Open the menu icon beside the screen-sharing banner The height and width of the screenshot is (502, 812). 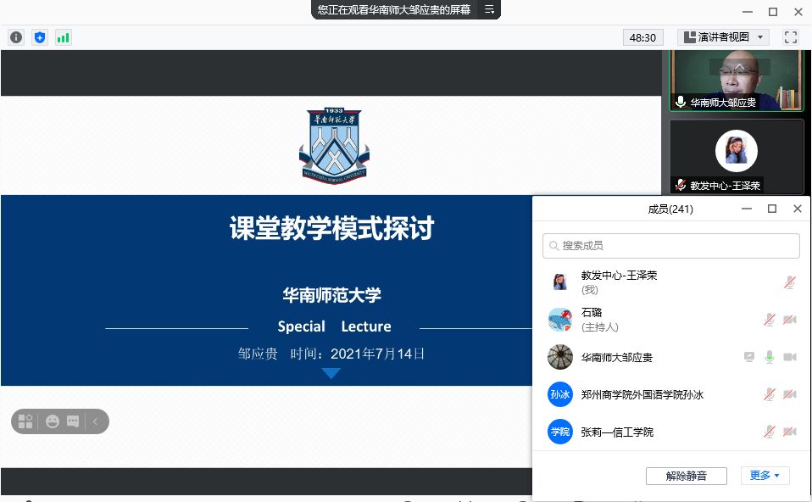(489, 9)
